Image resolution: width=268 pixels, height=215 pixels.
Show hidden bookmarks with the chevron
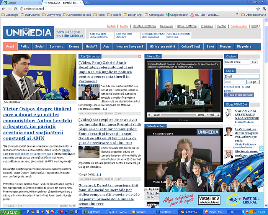coord(237,14)
